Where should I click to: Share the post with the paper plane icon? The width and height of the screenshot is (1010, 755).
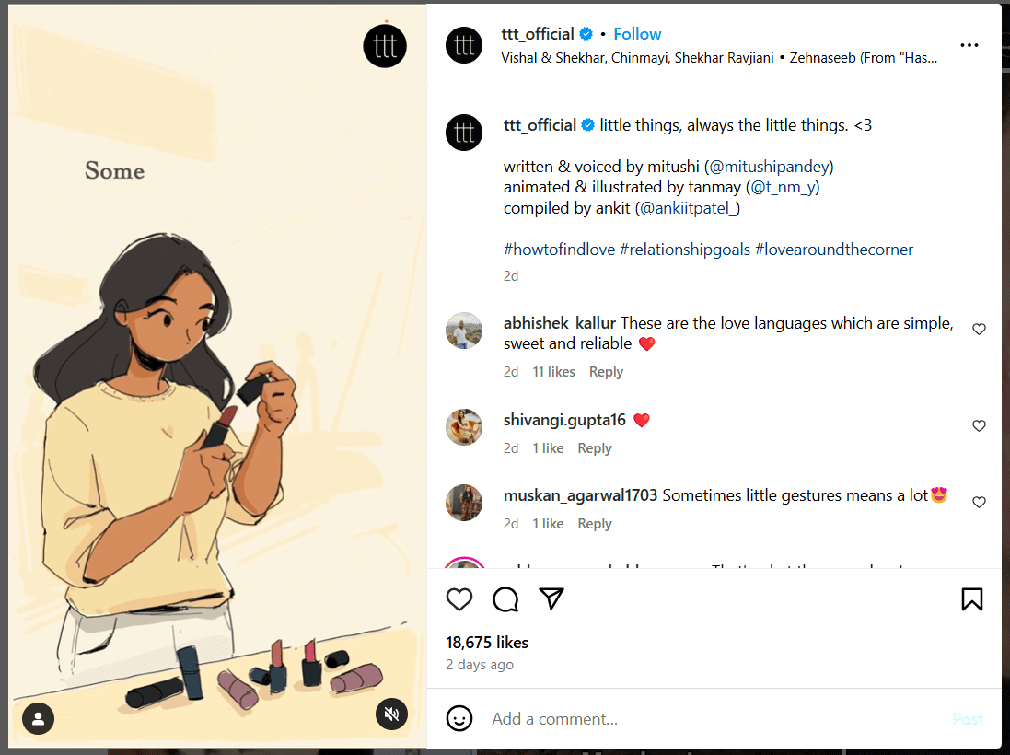coord(551,598)
